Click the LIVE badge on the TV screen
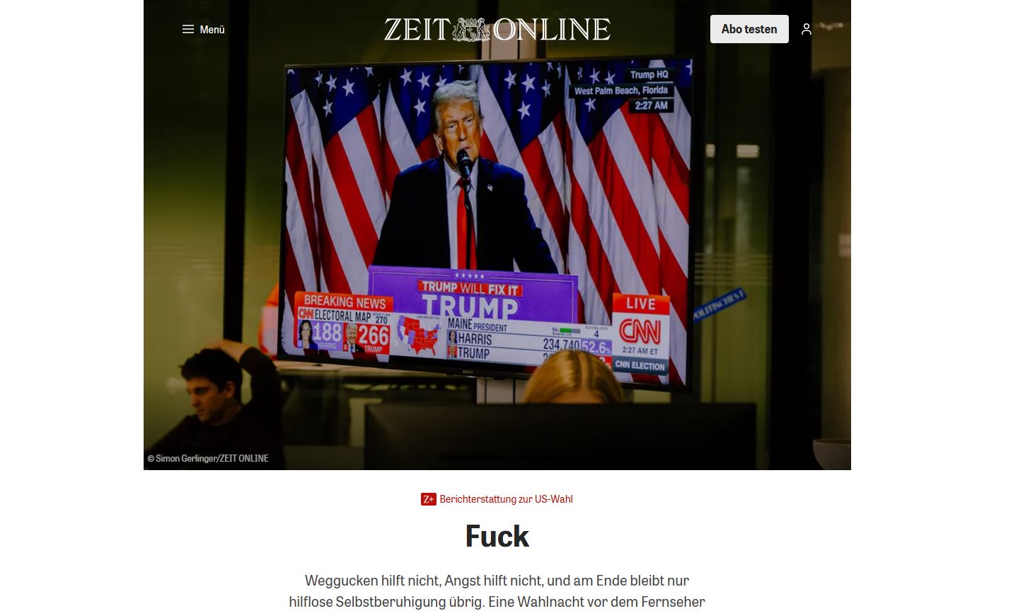Image resolution: width=1011 pixels, height=616 pixels. tap(641, 303)
